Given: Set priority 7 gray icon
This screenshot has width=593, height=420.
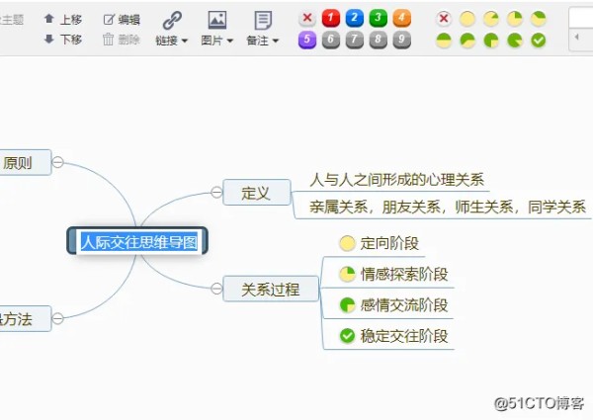Looking at the screenshot, I should 355,40.
